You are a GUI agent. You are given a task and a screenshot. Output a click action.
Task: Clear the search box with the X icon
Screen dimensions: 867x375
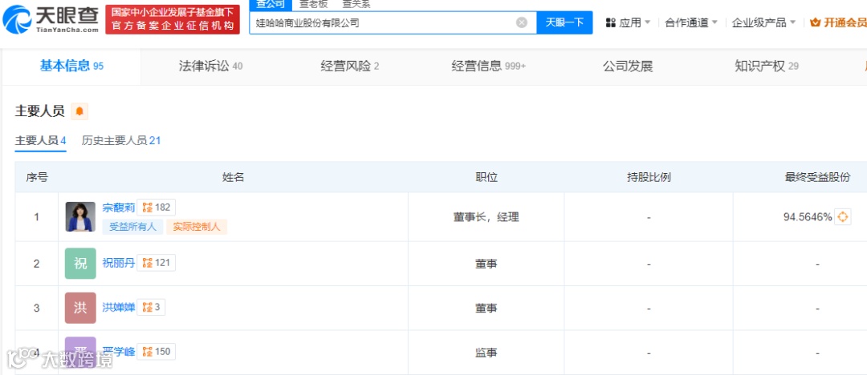point(522,22)
